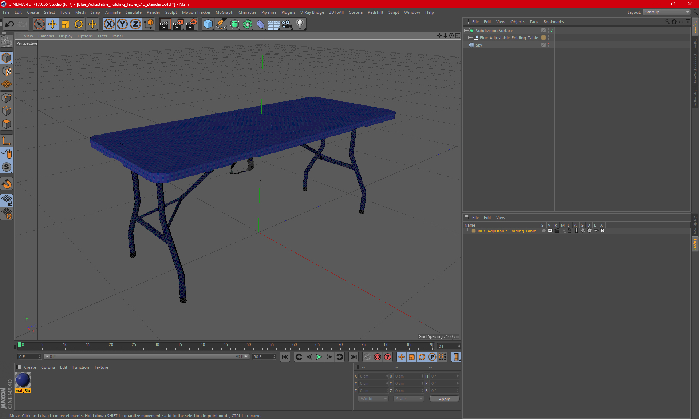This screenshot has width=699, height=419.
Task: Go to end of animation
Action: (353, 357)
